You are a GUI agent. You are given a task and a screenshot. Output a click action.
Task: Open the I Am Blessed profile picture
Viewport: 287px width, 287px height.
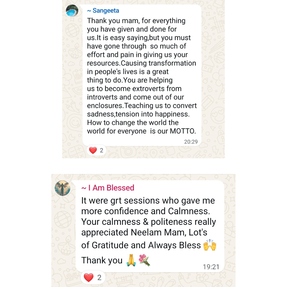[x=62, y=188]
